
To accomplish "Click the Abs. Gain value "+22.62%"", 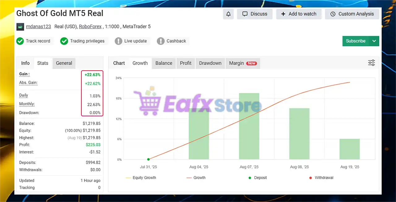I will [x=93, y=84].
